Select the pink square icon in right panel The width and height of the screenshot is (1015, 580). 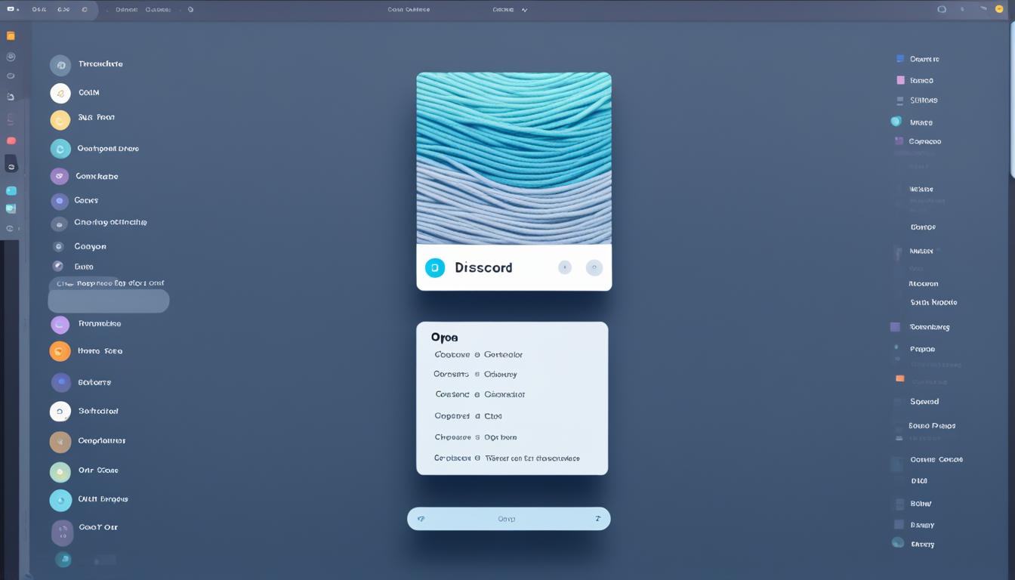(900, 80)
